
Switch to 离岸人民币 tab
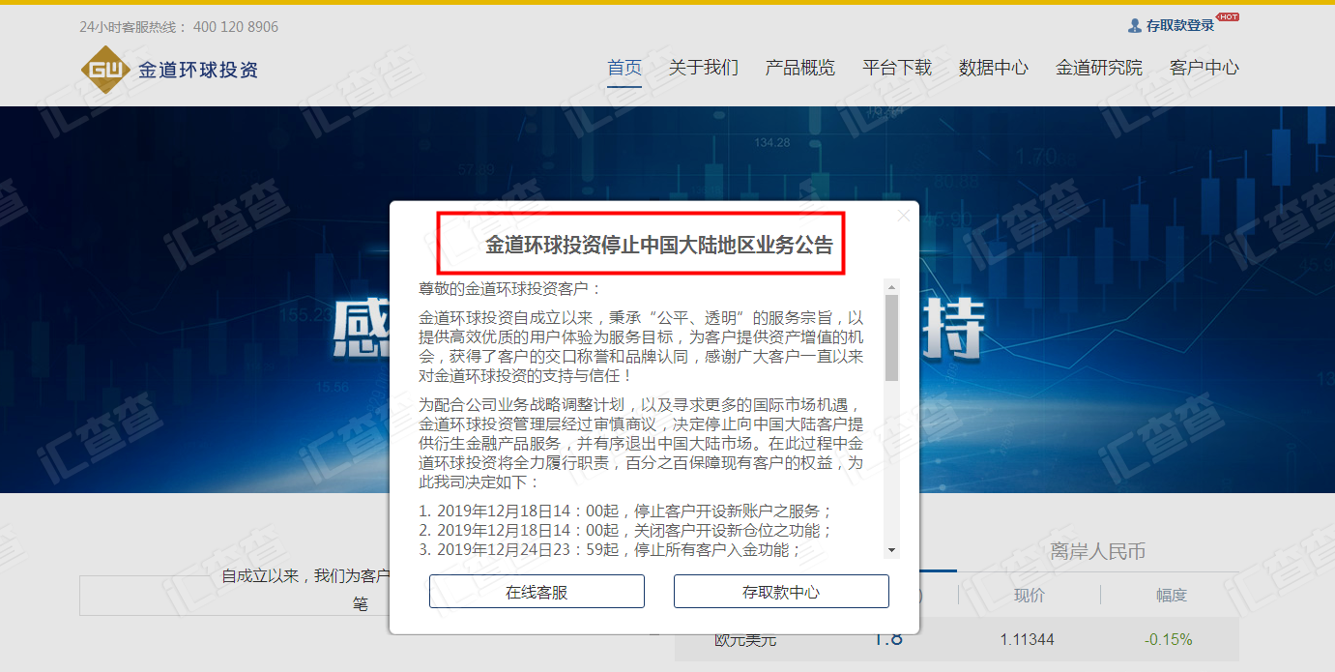[x=1098, y=551]
